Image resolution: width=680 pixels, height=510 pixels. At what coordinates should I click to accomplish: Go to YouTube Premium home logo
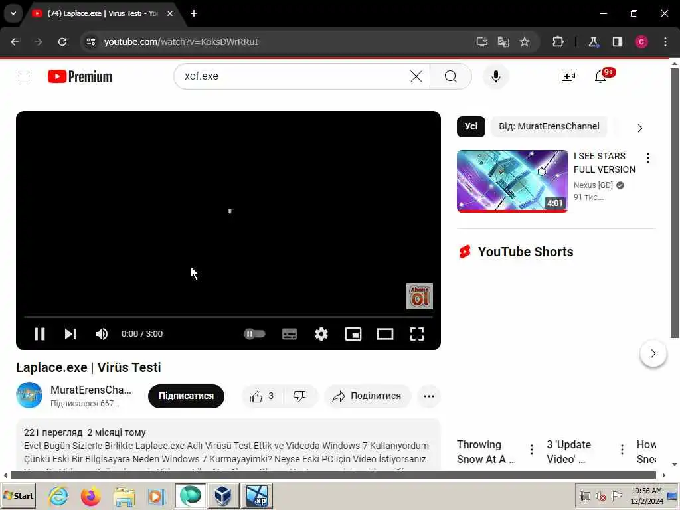pyautogui.click(x=80, y=76)
